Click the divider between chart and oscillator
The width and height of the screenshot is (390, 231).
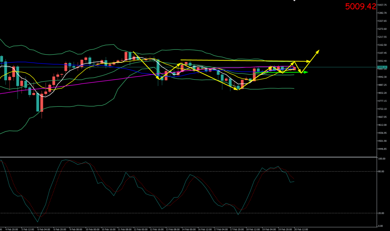(189, 157)
